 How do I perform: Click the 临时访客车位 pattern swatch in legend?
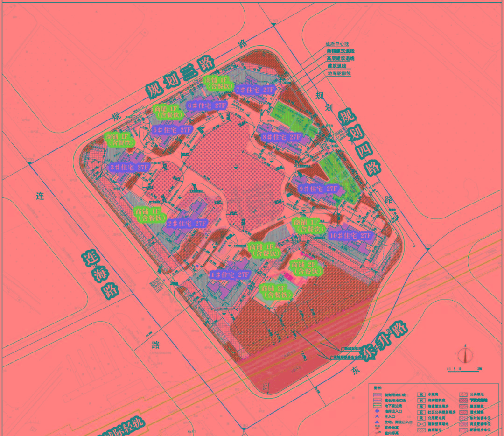click(463, 418)
